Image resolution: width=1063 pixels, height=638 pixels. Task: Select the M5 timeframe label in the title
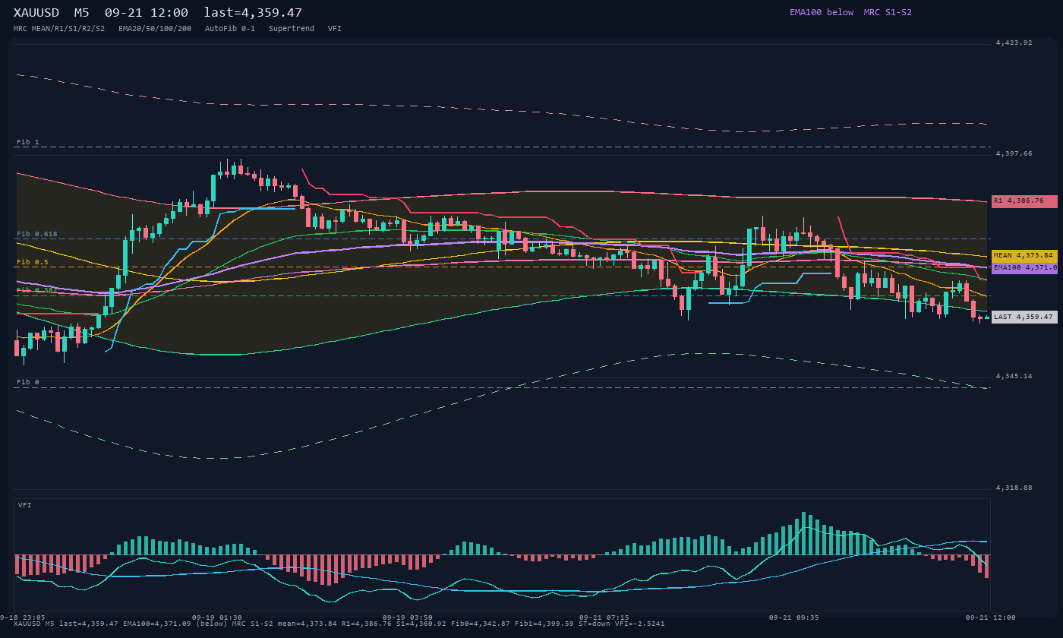click(82, 13)
